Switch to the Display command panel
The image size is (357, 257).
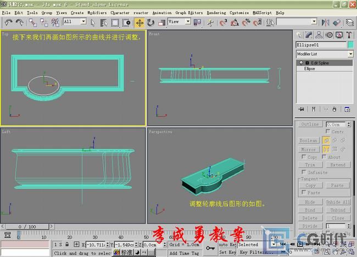(339, 35)
